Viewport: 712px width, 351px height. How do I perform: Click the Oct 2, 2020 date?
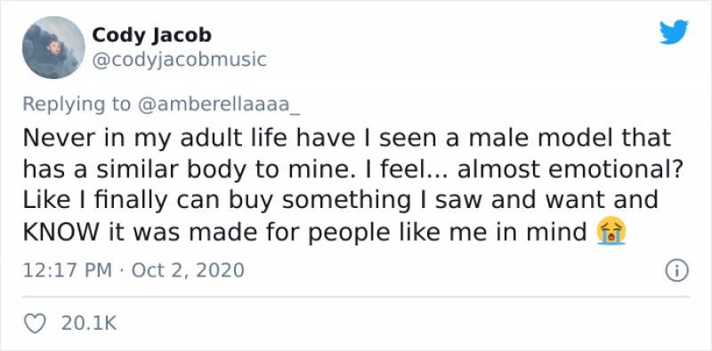[x=188, y=271]
